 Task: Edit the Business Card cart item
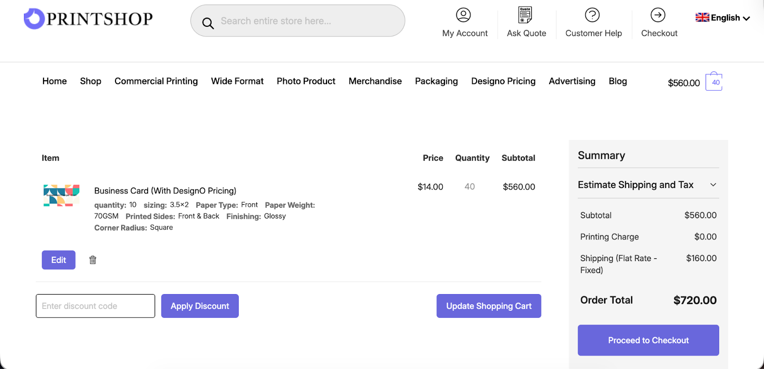[x=59, y=260]
